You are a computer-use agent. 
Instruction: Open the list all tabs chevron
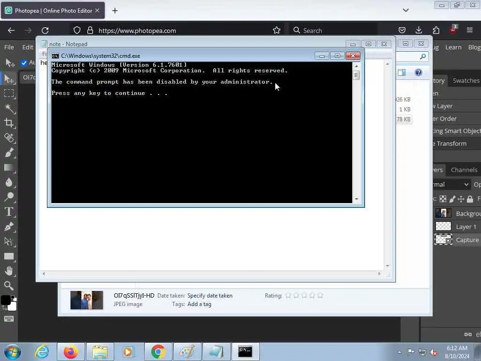405,10
